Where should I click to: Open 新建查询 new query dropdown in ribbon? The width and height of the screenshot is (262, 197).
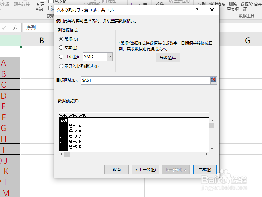coord(40,6)
